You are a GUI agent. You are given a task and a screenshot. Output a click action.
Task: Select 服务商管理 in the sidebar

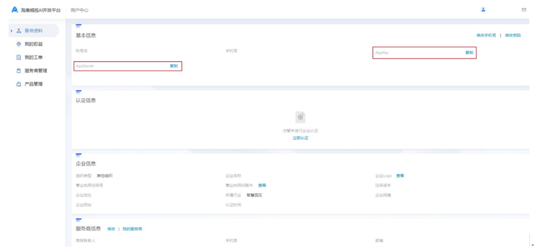click(x=36, y=71)
